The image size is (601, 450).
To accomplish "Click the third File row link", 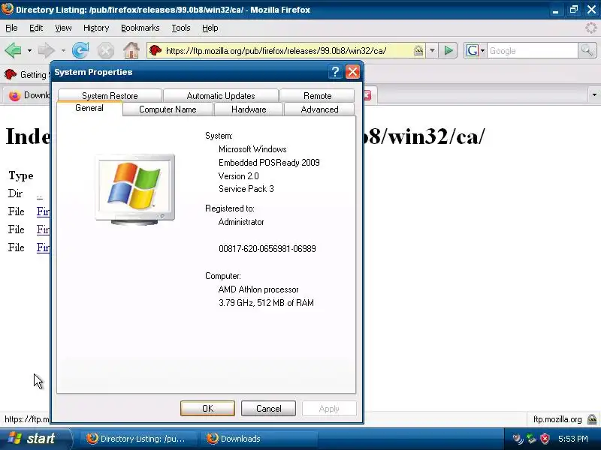I will pos(43,247).
